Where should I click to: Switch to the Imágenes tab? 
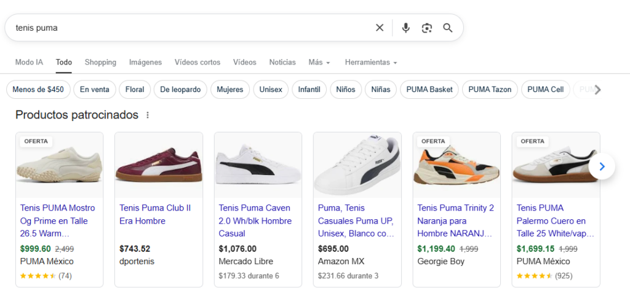pyautogui.click(x=145, y=63)
